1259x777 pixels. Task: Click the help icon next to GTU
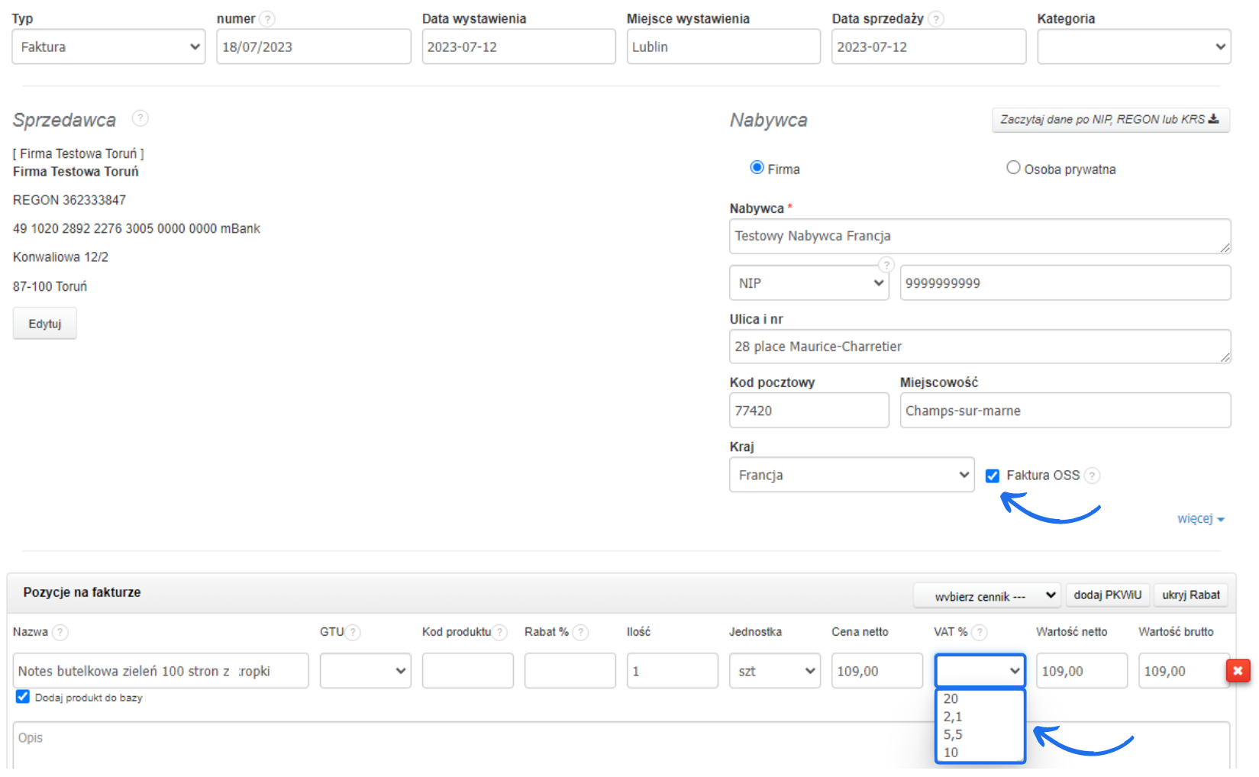353,633
